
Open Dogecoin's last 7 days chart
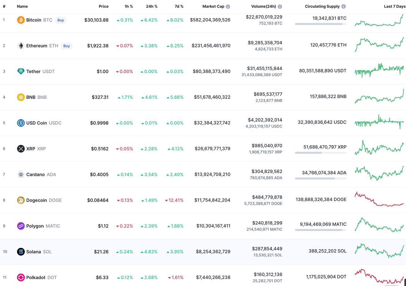pyautogui.click(x=379, y=199)
